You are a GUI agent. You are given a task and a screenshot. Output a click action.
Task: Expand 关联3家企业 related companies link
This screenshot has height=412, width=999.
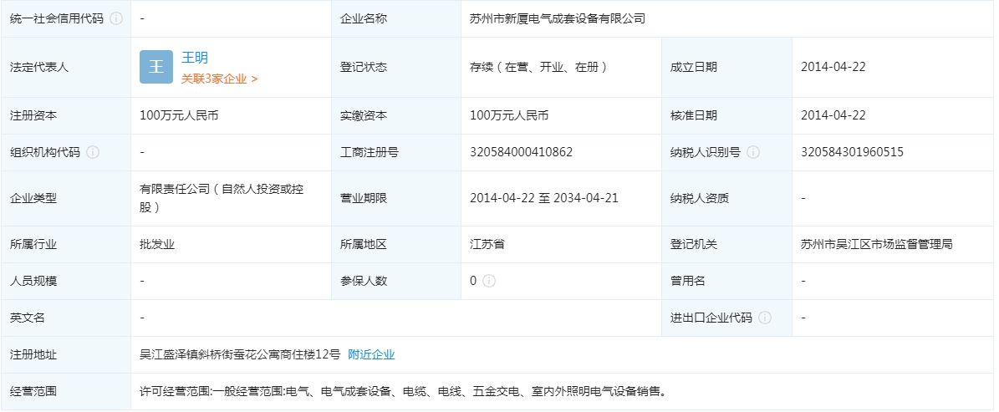click(x=219, y=79)
